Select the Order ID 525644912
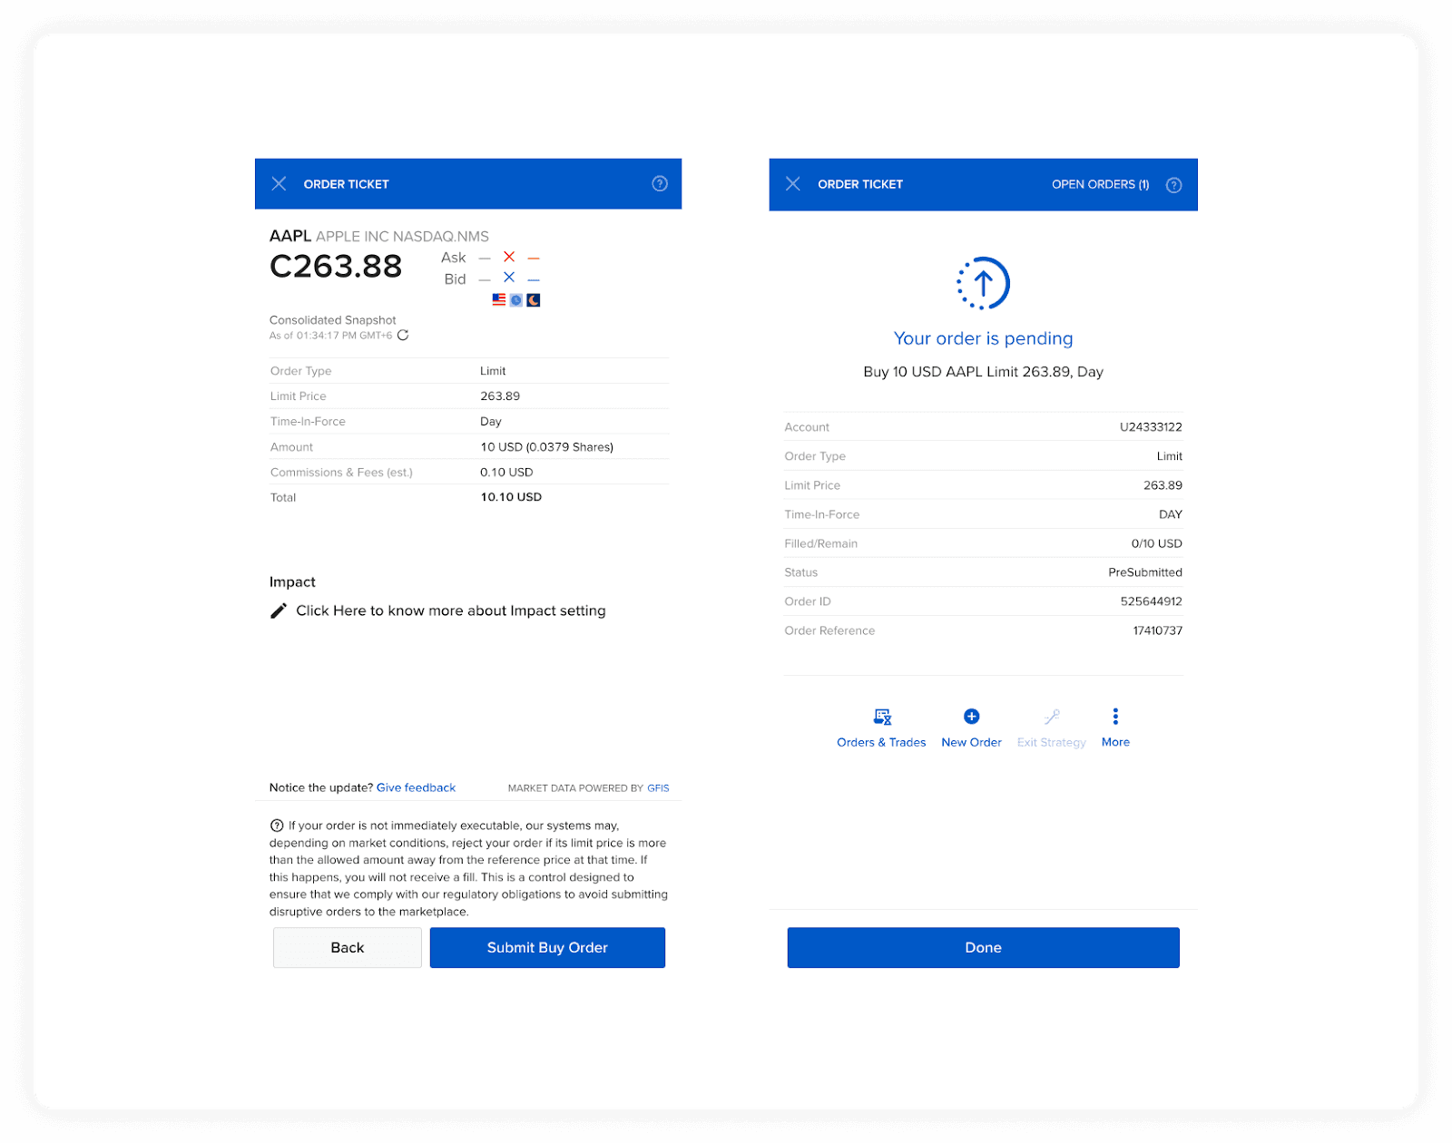 (1151, 601)
